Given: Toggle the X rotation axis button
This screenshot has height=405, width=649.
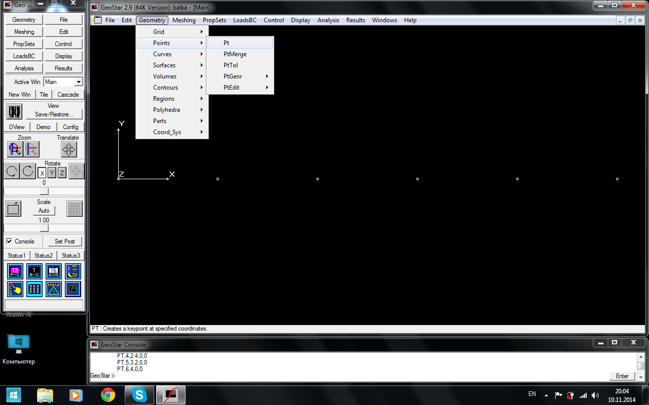Looking at the screenshot, I should pos(42,173).
